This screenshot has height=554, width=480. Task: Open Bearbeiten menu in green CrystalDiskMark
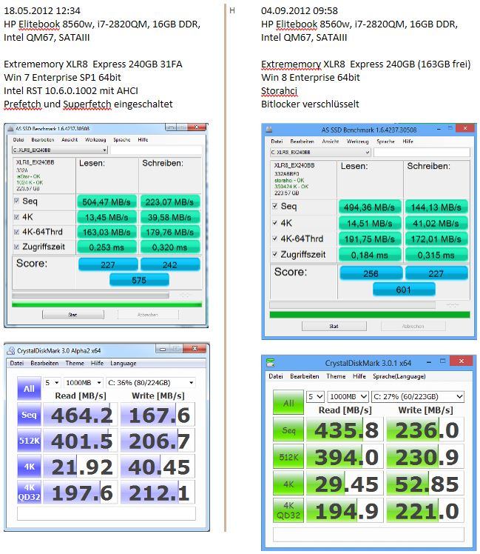pos(304,376)
